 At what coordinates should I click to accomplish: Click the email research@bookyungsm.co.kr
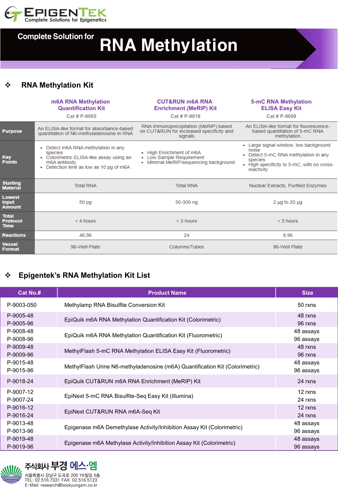point(69,485)
